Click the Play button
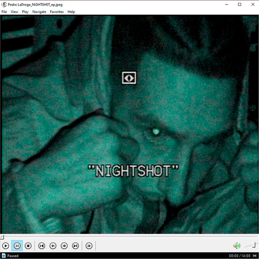259x259 pixels. [6, 246]
